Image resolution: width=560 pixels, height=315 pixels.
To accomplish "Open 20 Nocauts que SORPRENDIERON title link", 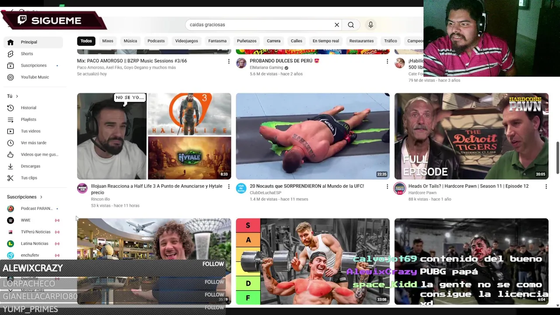I will (x=307, y=186).
